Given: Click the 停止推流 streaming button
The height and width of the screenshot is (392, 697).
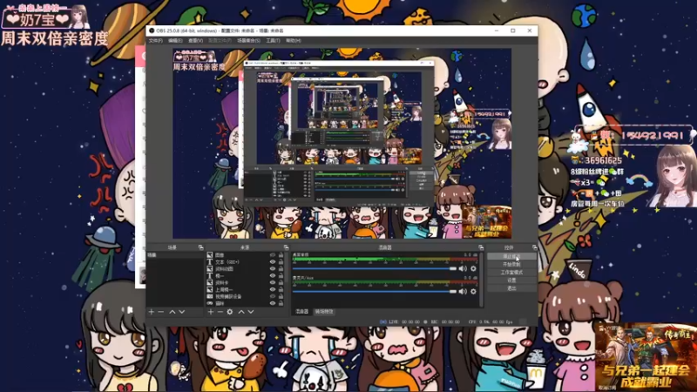Looking at the screenshot, I should pyautogui.click(x=511, y=256).
